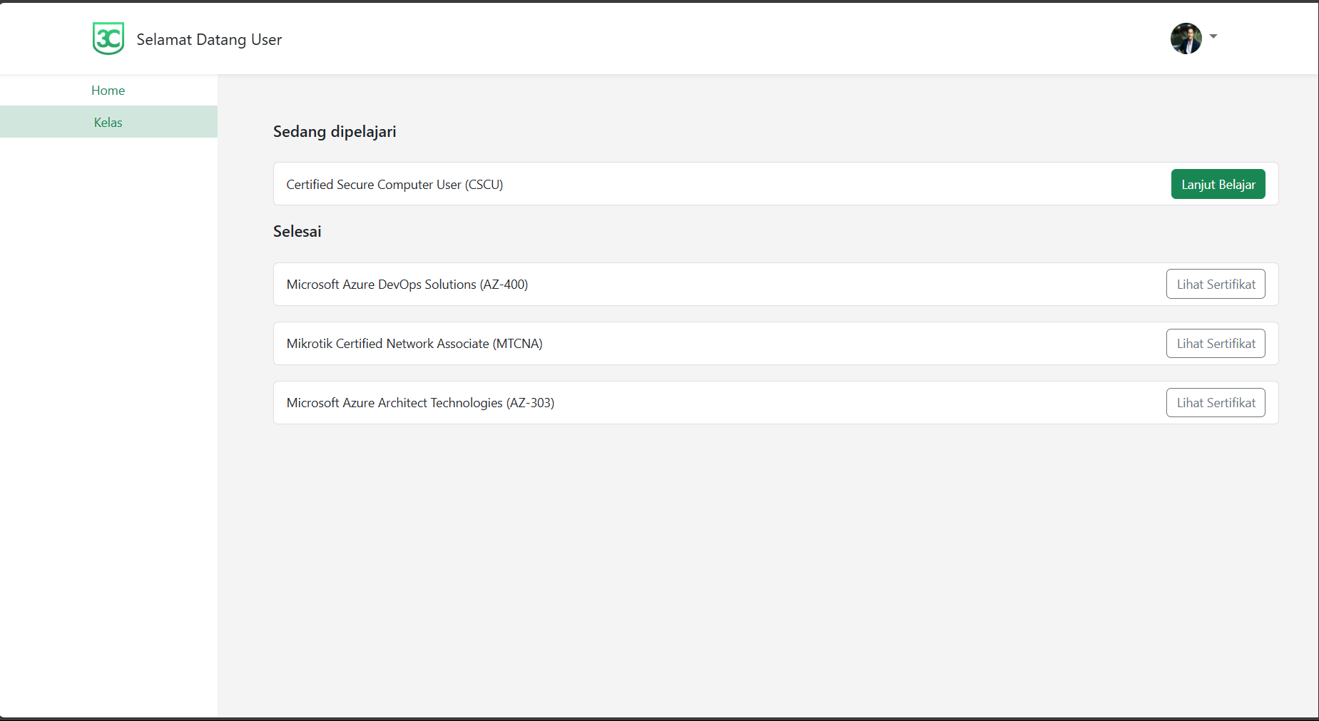Viewport: 1319px width, 721px height.
Task: Click the Mikrotik Certified Network Associate title
Action: click(x=414, y=343)
